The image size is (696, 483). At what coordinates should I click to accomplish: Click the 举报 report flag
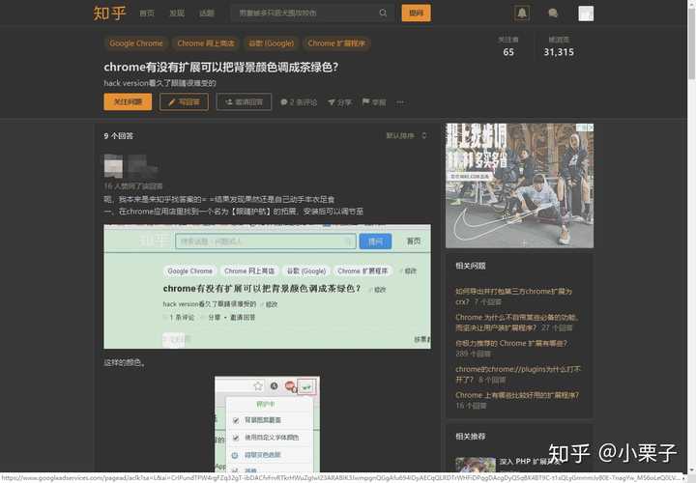pos(374,102)
